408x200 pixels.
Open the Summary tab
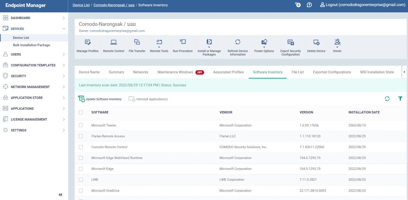coord(116,72)
